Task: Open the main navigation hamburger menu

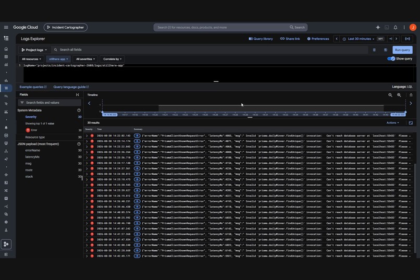Action: click(6, 27)
